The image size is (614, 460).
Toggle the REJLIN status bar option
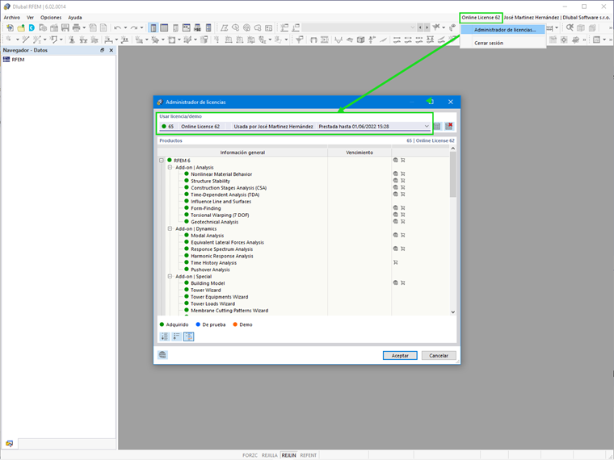pos(289,455)
